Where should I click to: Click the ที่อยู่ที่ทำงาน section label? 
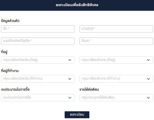coord(11,70)
